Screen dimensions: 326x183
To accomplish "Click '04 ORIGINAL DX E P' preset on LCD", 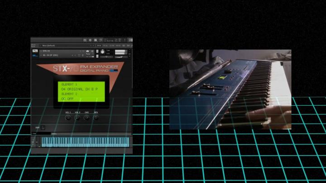I will coord(80,89).
